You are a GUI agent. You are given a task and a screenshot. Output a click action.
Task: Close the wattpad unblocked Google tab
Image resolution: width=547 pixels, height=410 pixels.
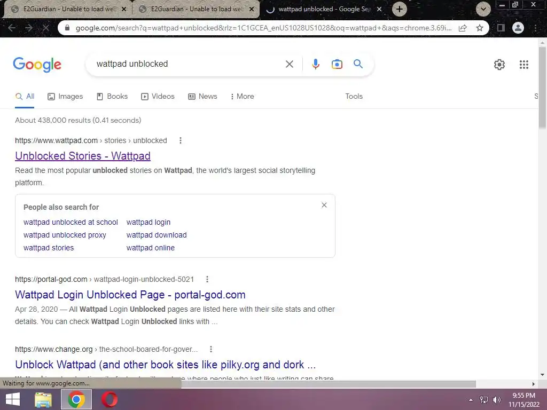pos(379,9)
